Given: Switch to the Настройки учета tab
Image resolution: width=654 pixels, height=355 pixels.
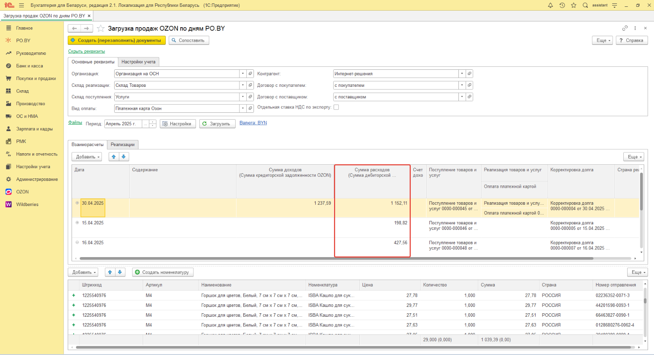Looking at the screenshot, I should (138, 62).
